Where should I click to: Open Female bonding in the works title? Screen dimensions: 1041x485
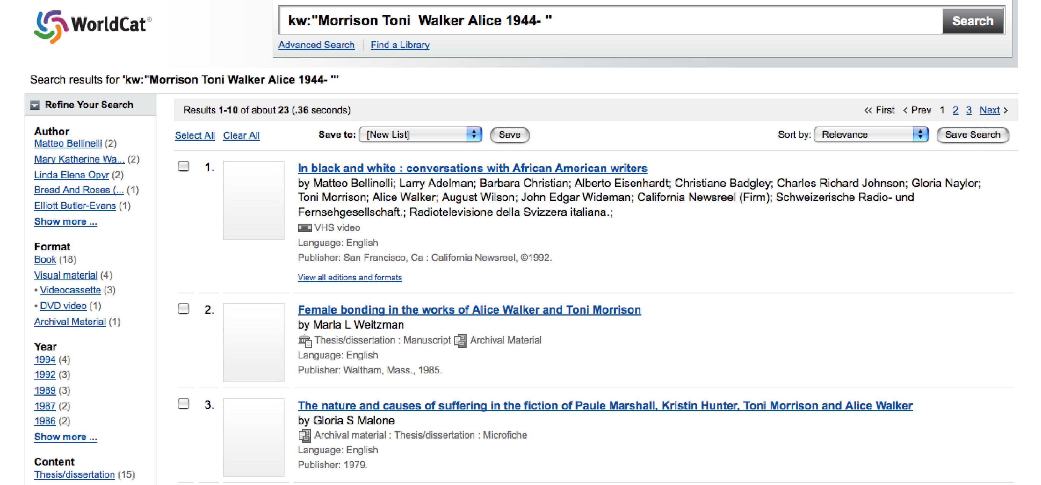pyautogui.click(x=469, y=310)
